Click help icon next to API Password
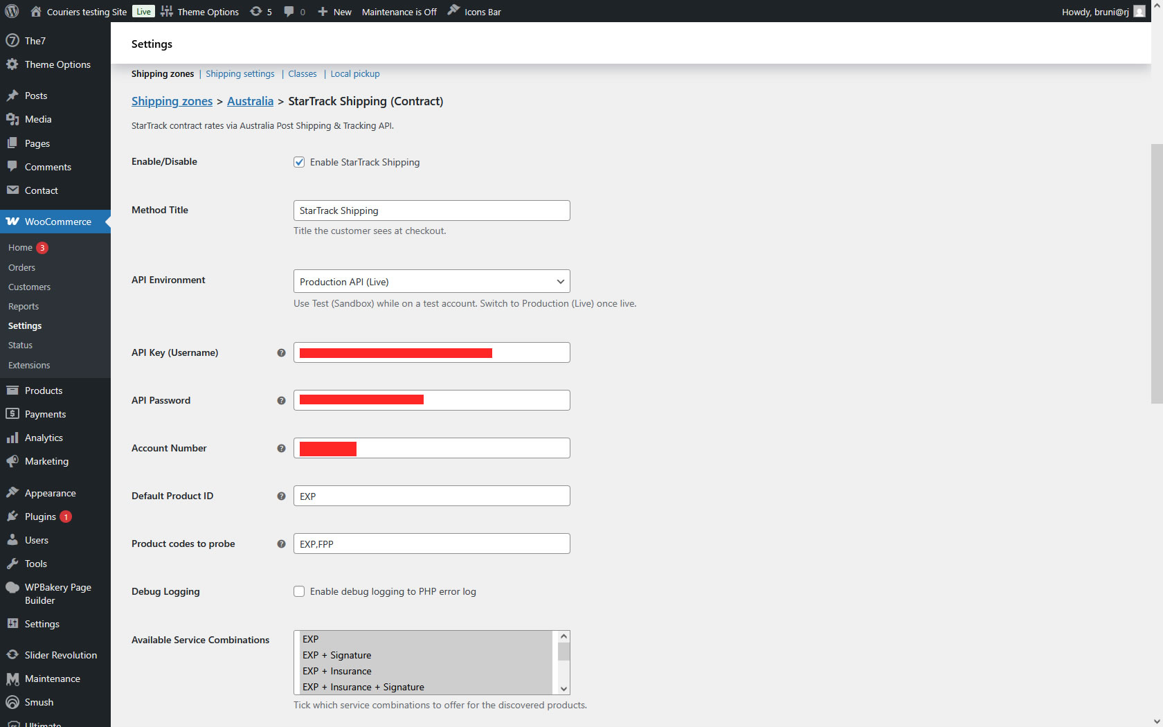This screenshot has width=1163, height=727. pos(281,401)
